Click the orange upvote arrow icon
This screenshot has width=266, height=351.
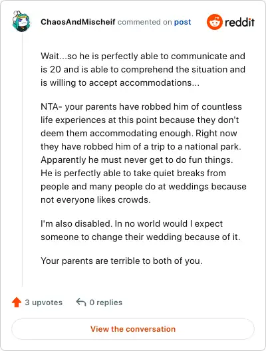[17, 302]
